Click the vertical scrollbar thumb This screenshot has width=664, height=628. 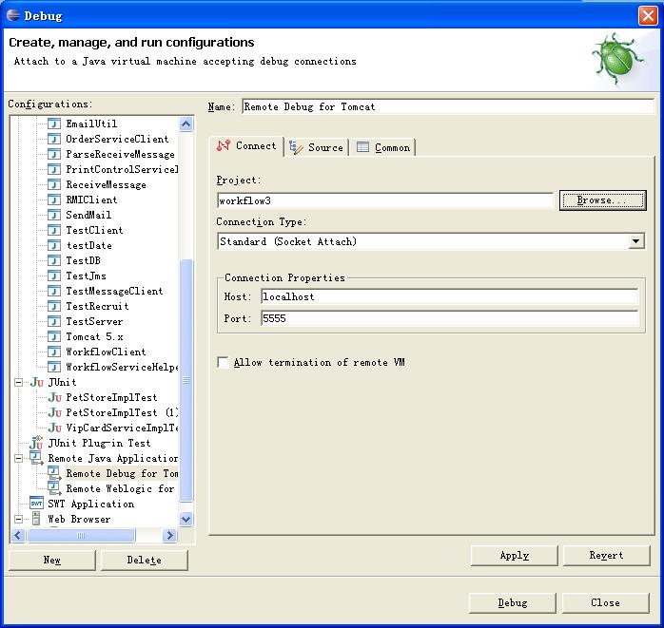pyautogui.click(x=186, y=380)
